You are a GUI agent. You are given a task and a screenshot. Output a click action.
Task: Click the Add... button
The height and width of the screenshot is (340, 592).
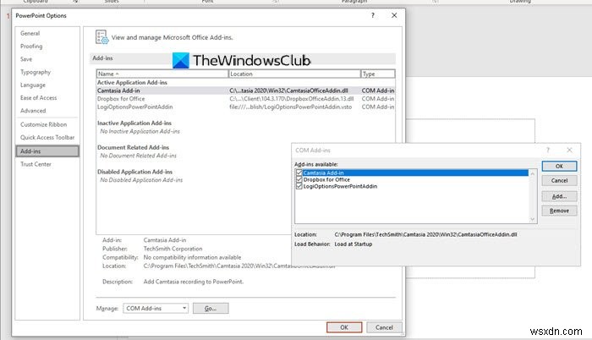coord(559,196)
